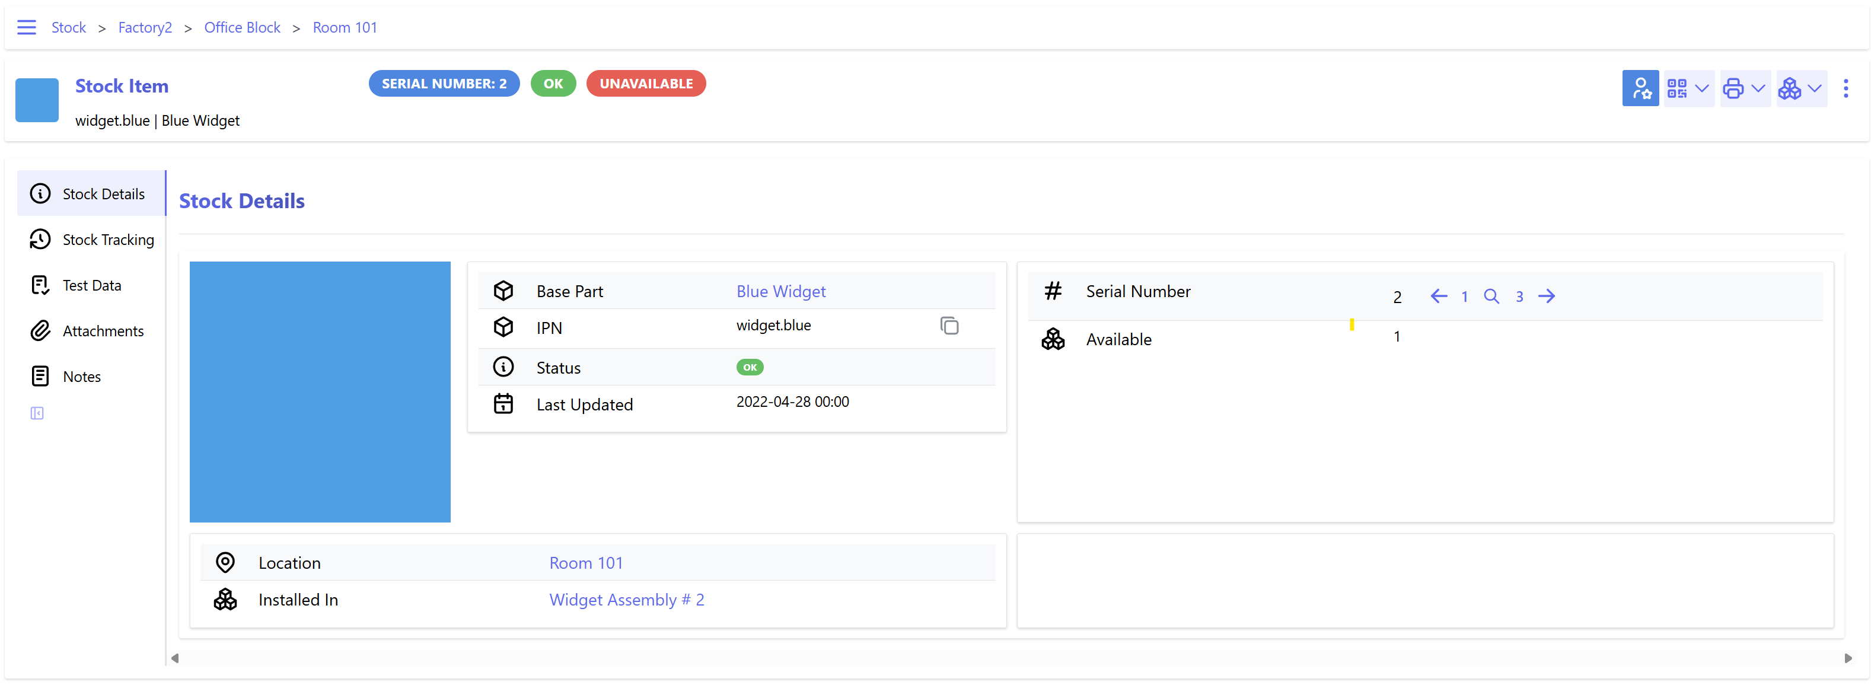Click the admin user icon button
This screenshot has height=685, width=1871.
coord(1640,88)
